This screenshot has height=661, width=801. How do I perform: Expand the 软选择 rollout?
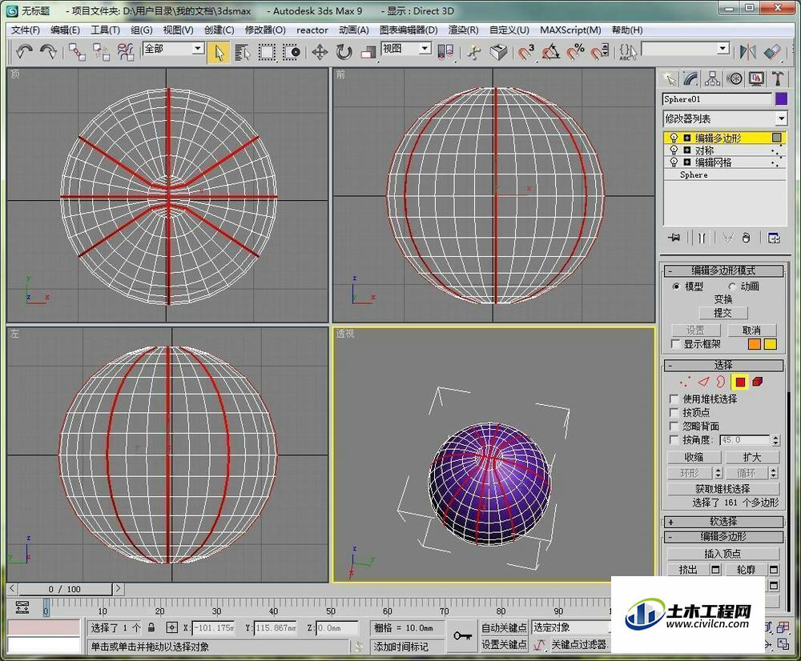[x=723, y=522]
